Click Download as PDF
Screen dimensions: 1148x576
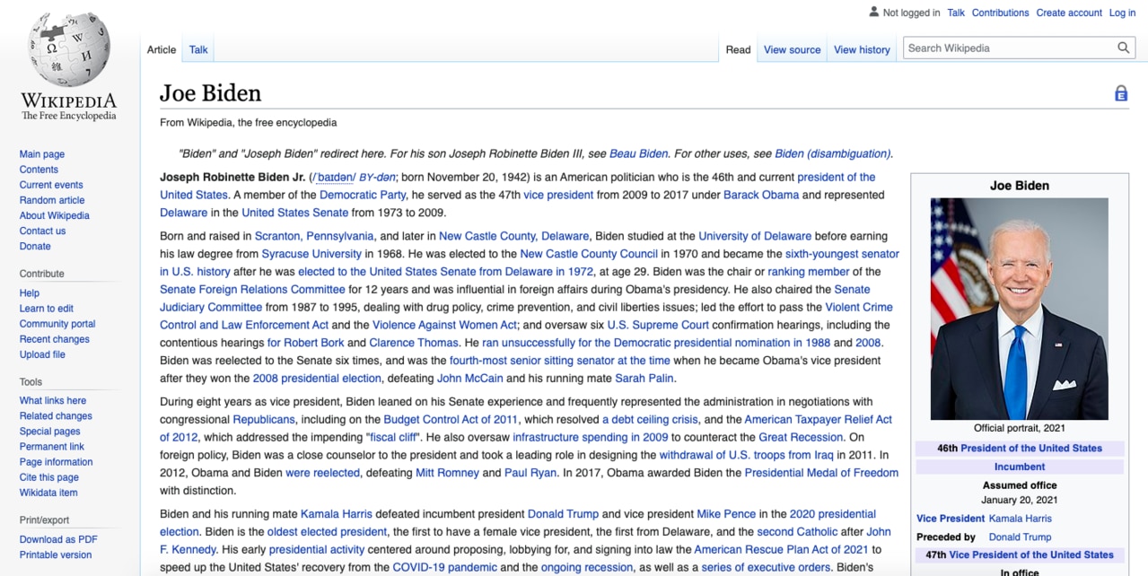[58, 539]
